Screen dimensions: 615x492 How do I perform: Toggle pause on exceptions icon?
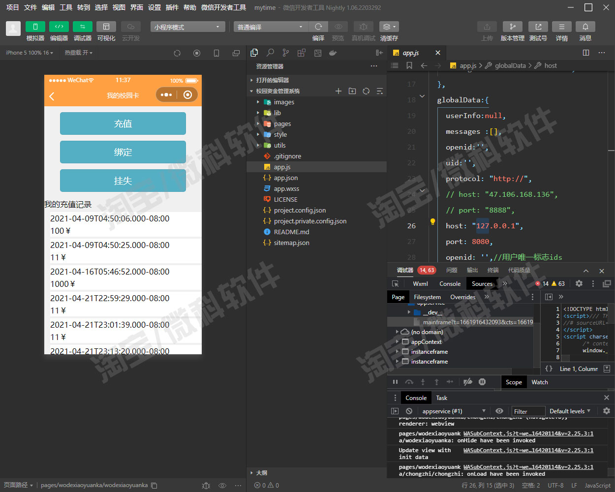pos(482,382)
